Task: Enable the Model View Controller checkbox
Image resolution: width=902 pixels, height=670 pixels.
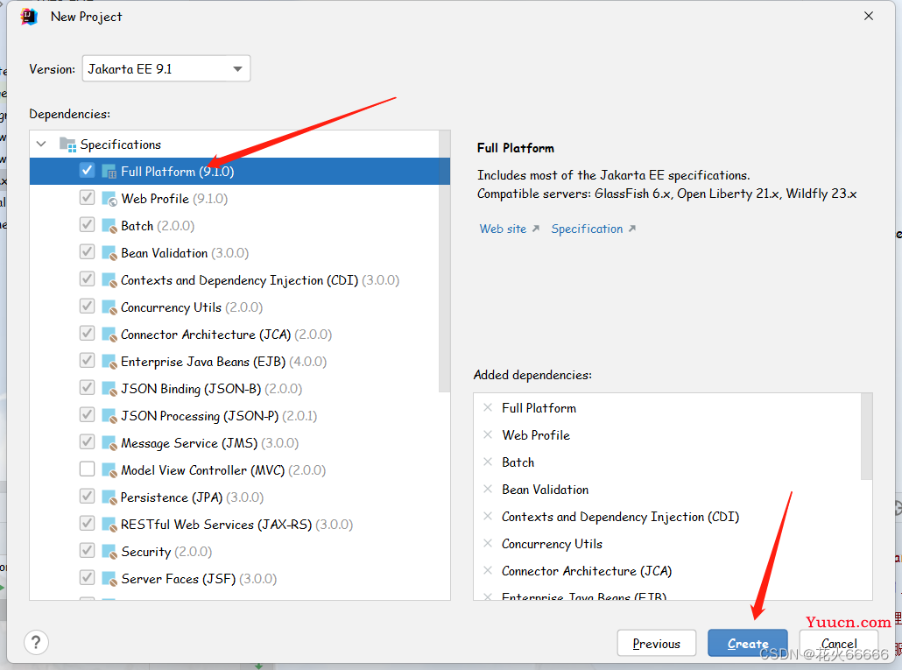Action: 87,469
